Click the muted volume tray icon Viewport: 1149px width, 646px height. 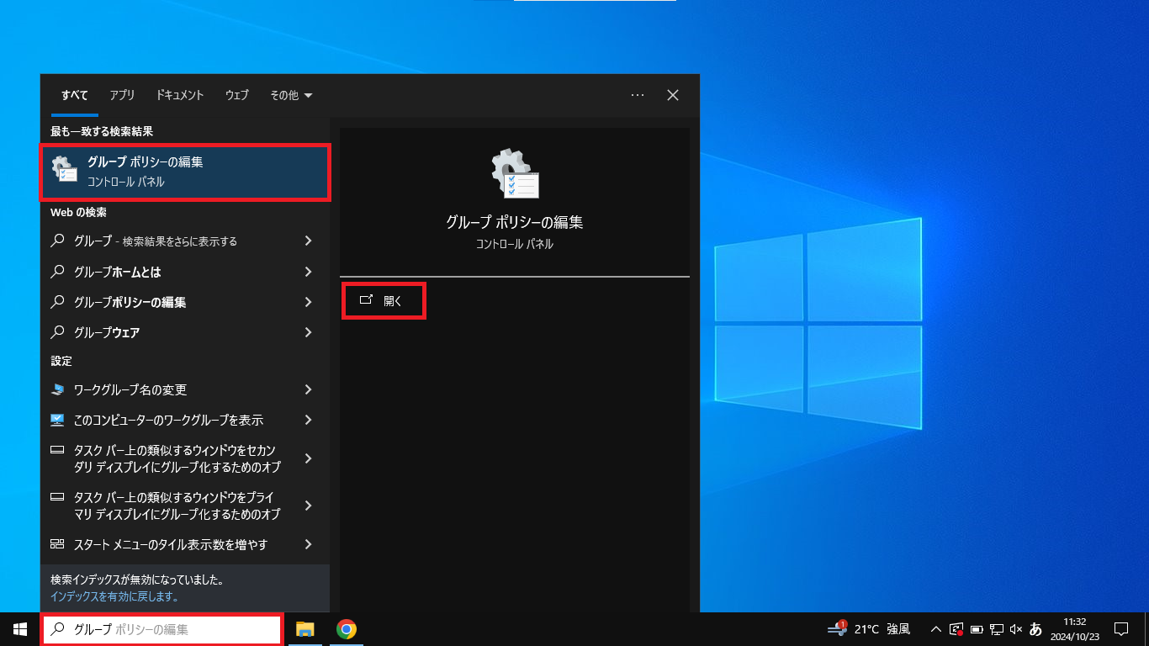coord(1016,629)
